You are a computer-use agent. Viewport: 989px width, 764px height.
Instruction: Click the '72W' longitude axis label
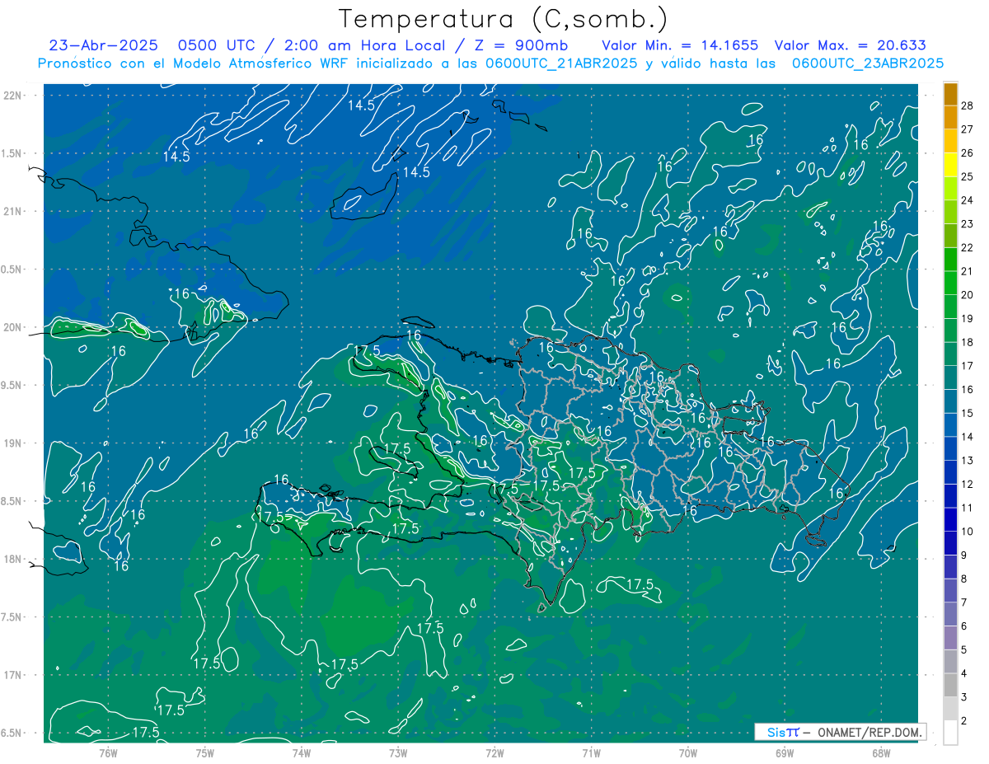[x=495, y=752]
